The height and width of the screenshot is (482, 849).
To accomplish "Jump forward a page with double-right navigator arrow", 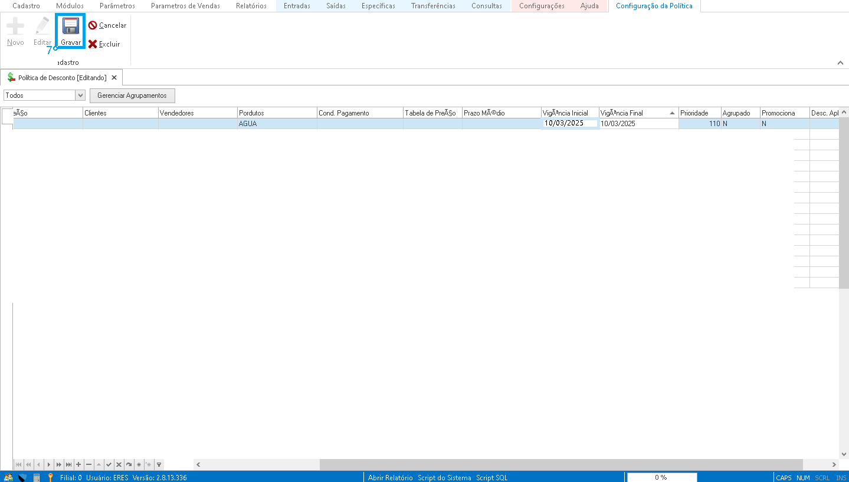I will tap(58, 464).
